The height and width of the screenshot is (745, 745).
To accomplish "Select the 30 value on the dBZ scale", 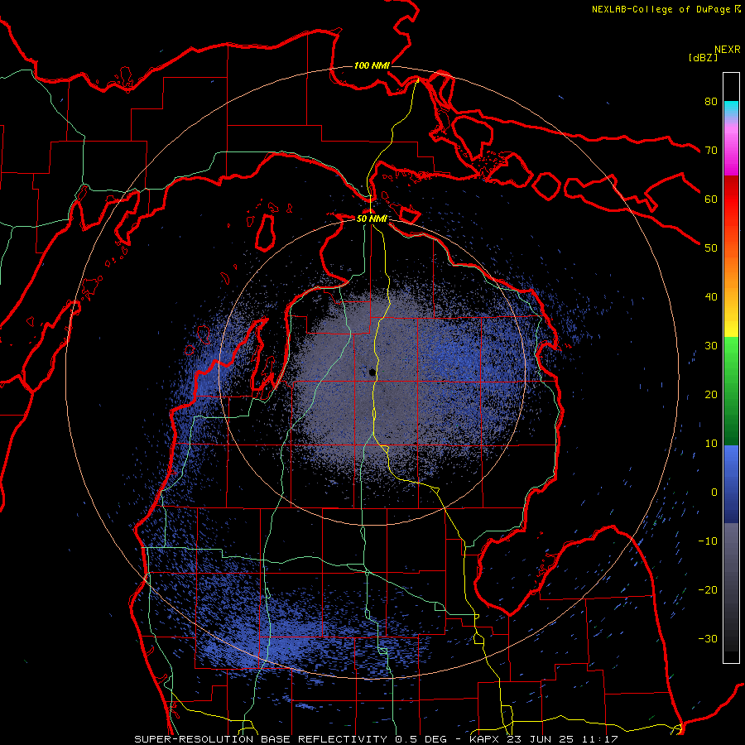I will [711, 346].
